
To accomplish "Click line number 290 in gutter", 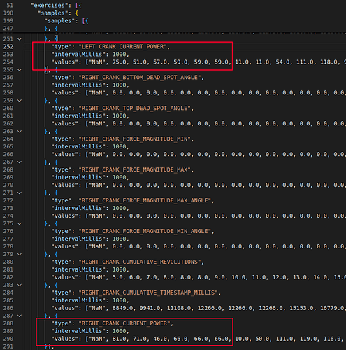I will click(8, 339).
